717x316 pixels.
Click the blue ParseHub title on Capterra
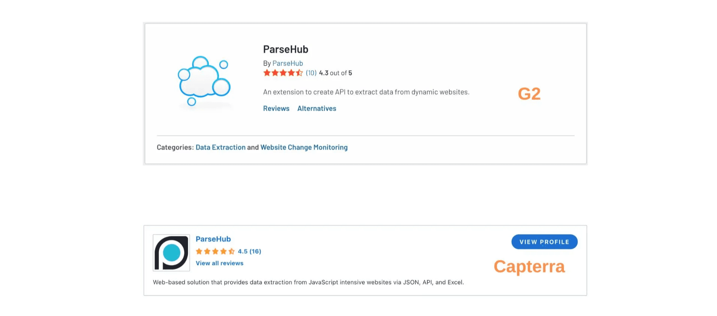(213, 239)
